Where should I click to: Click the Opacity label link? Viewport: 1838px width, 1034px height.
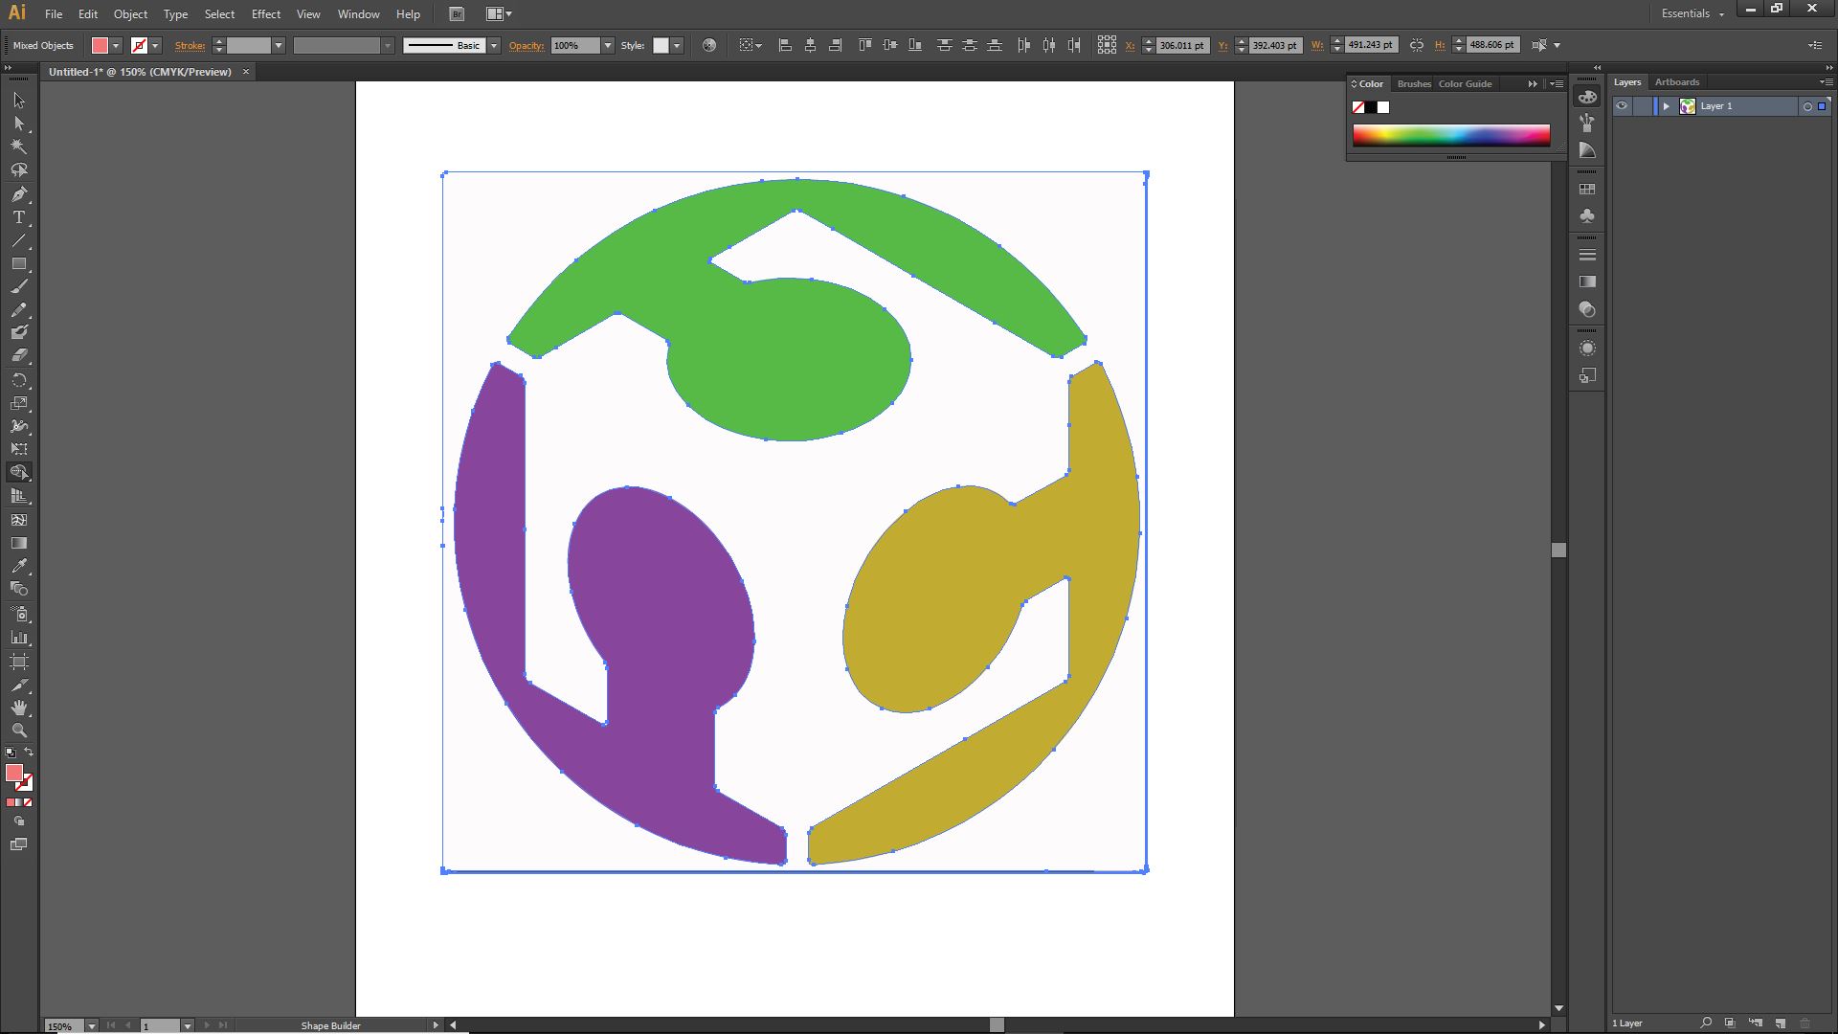[526, 45]
